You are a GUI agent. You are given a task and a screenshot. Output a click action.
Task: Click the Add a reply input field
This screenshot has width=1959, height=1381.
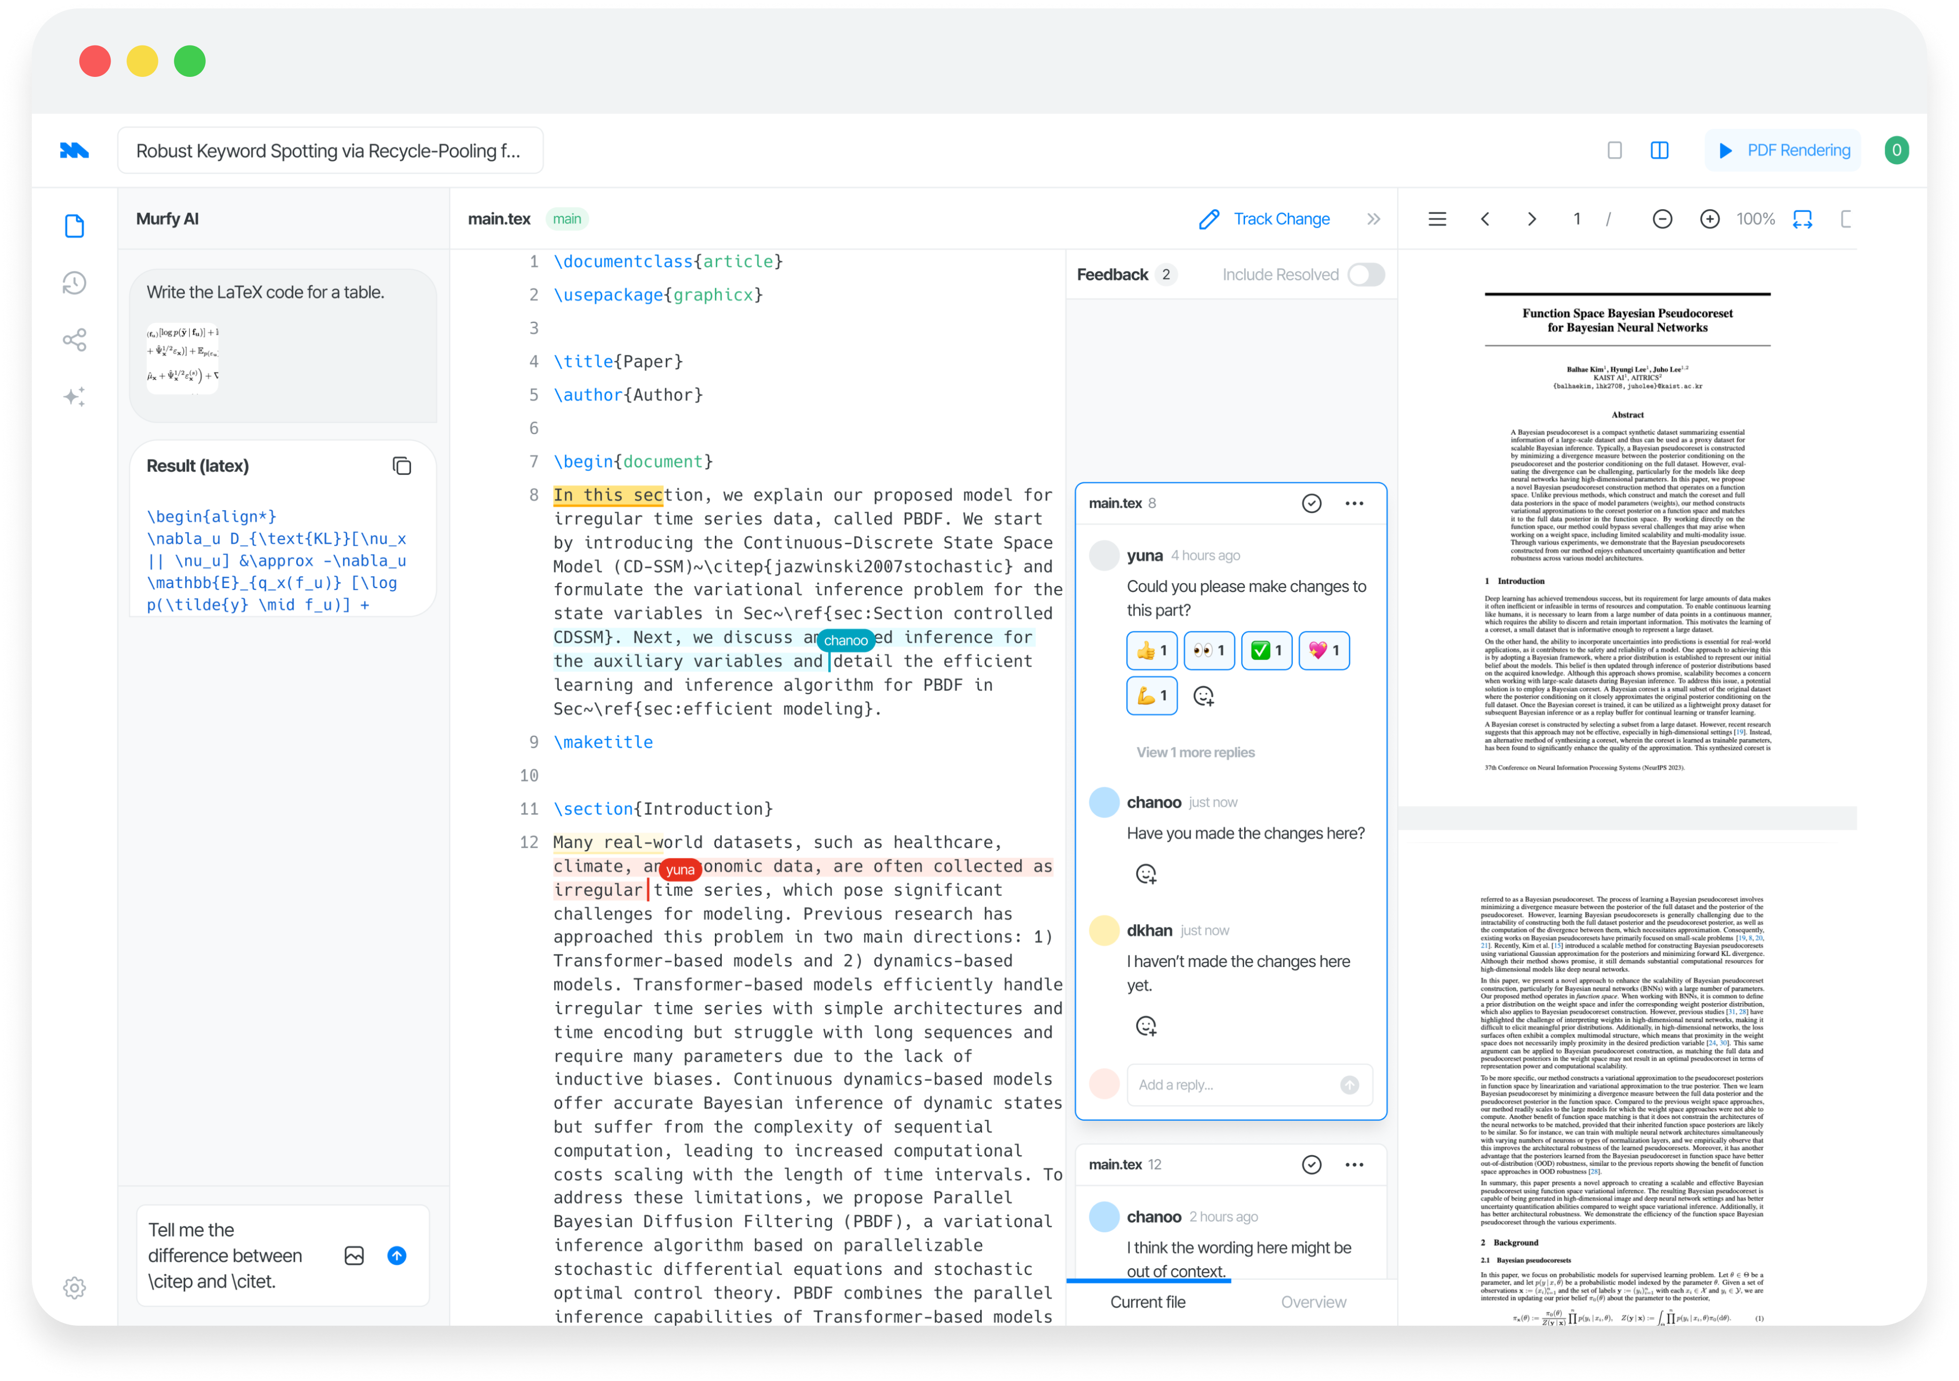pyautogui.click(x=1250, y=1085)
